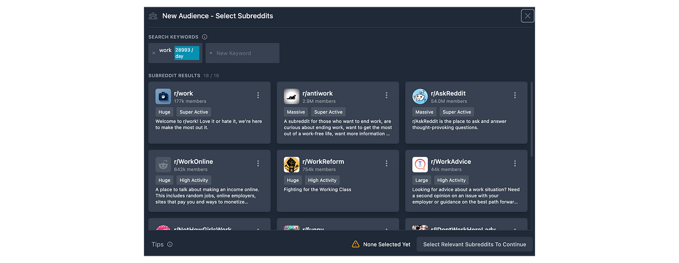
Task: Click the 2.9M members text
Action: point(319,102)
